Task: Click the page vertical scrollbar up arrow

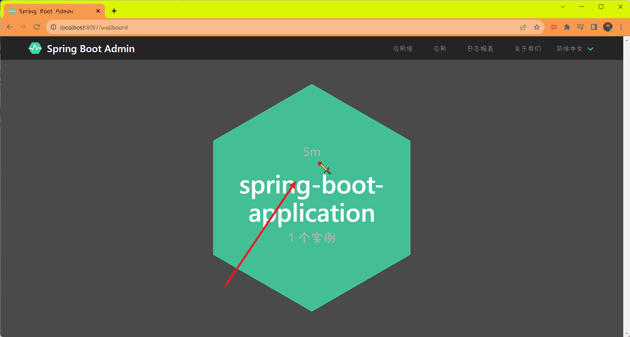Action: (x=627, y=40)
